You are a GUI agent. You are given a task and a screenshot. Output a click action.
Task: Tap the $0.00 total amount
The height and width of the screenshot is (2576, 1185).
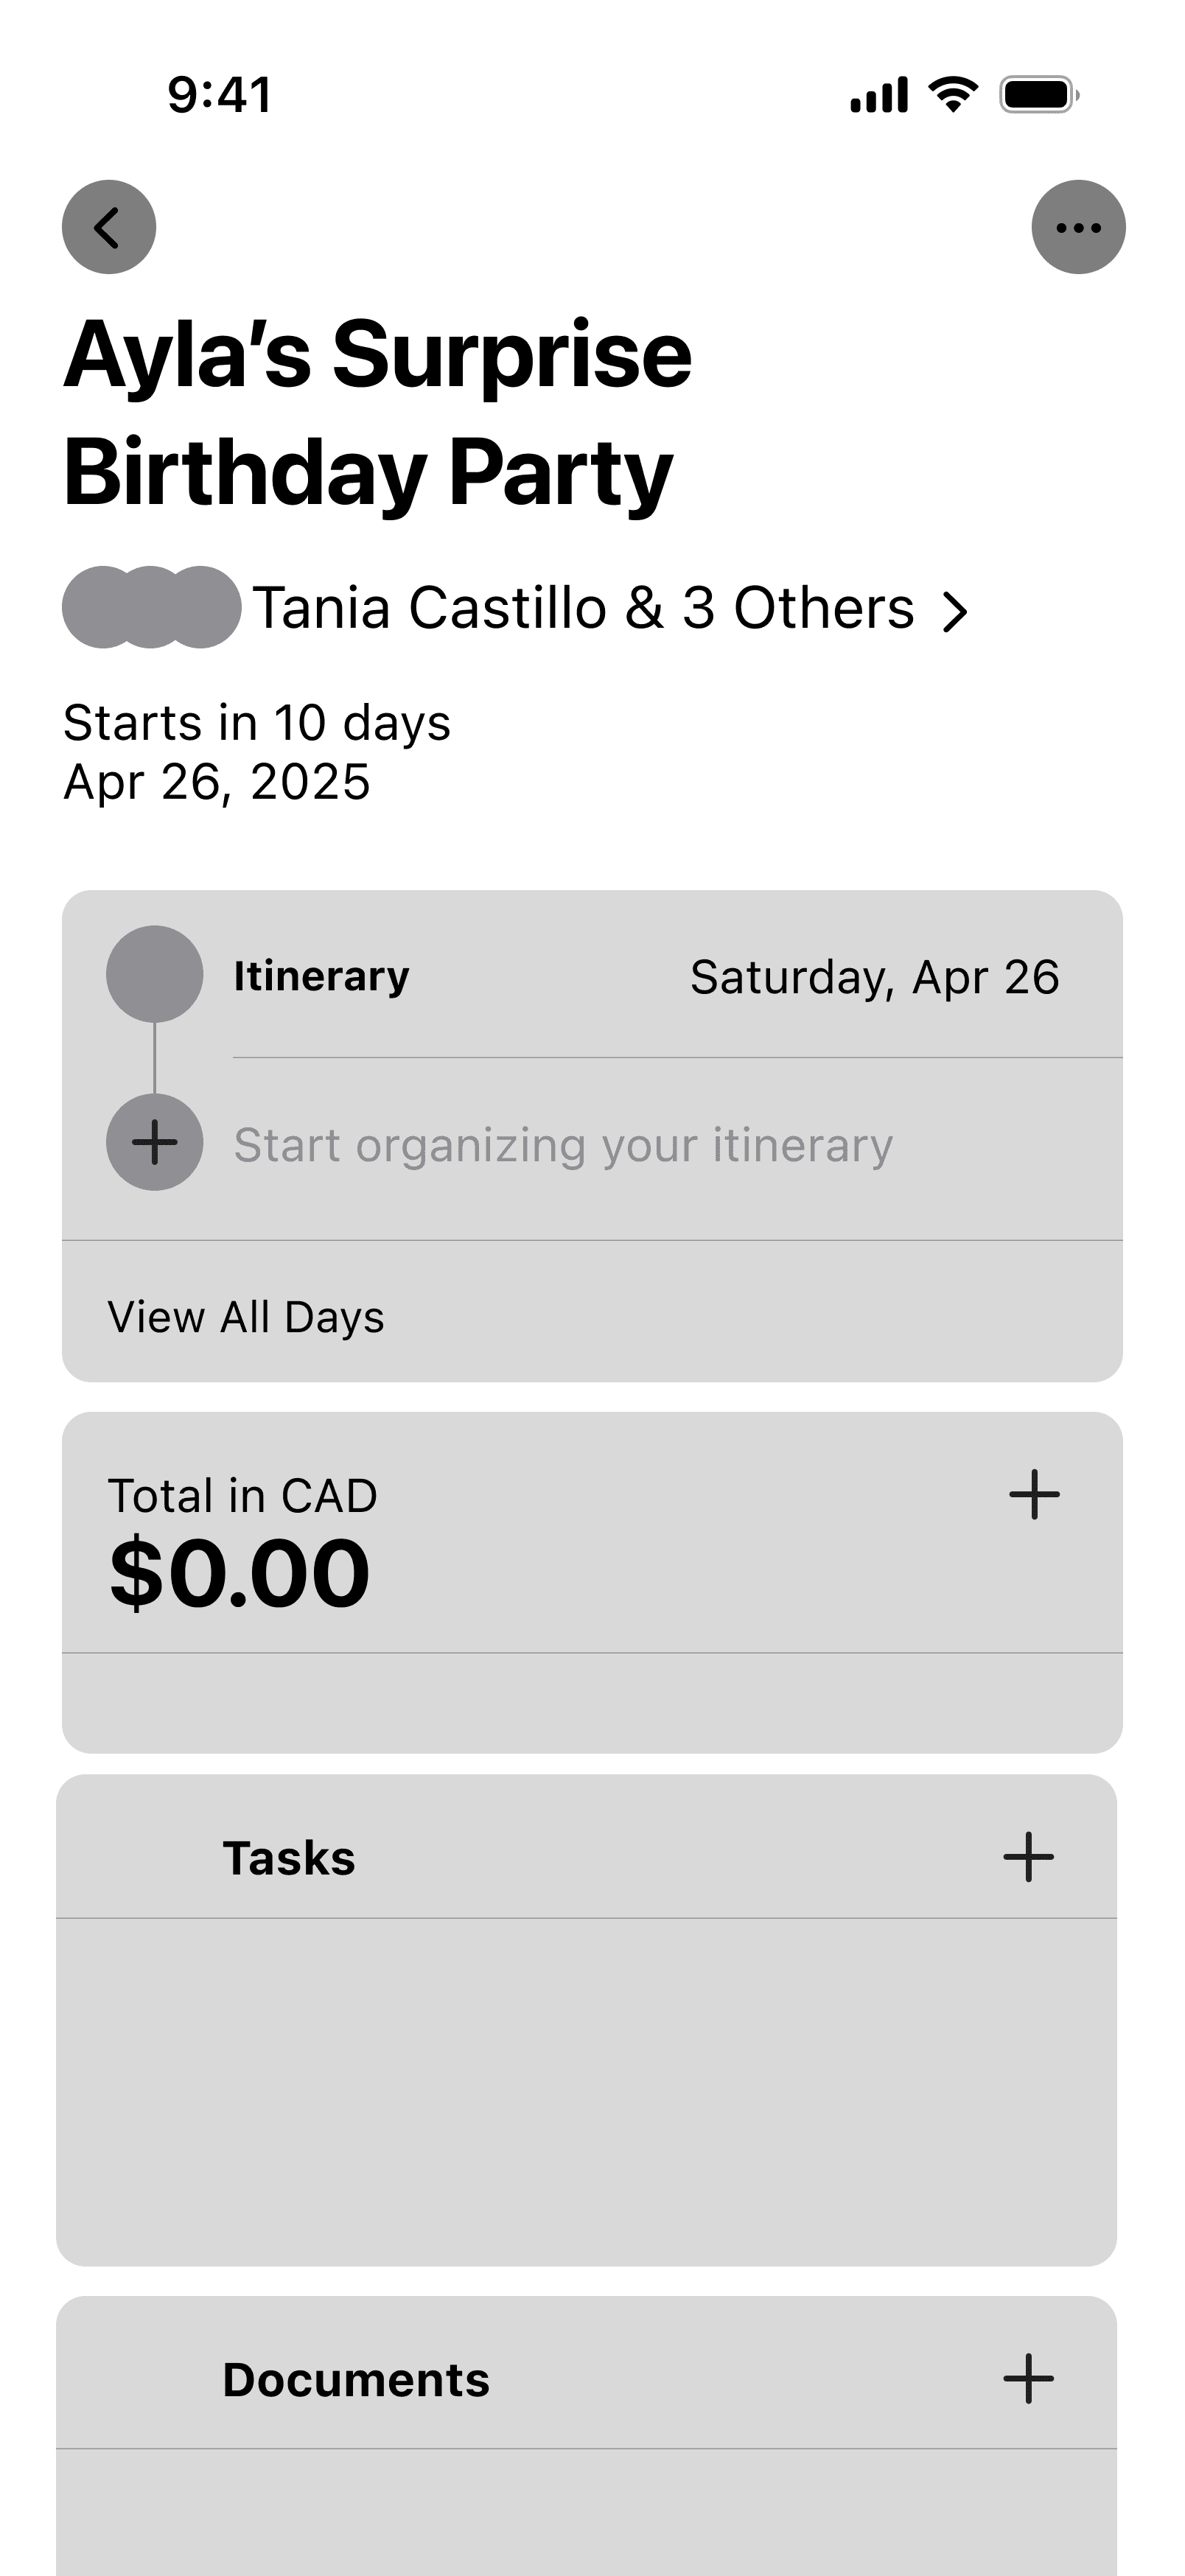point(240,1574)
